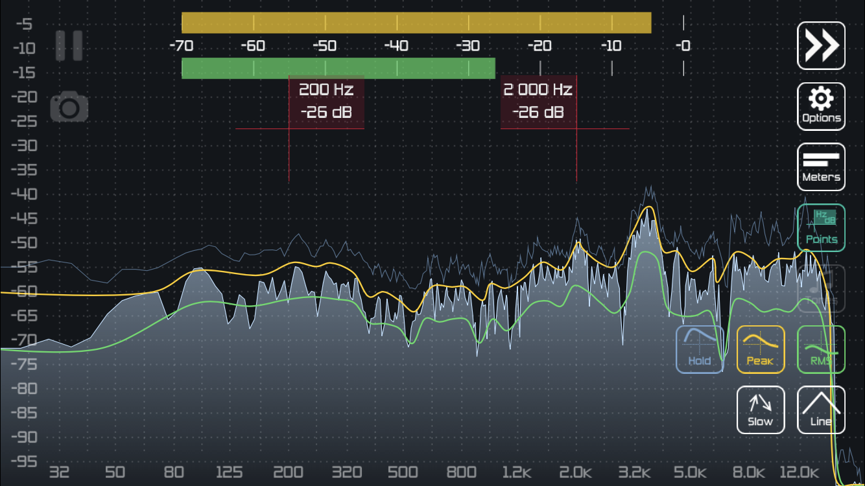Select the 200 Hz marker label
This screenshot has width=865, height=486.
click(326, 101)
